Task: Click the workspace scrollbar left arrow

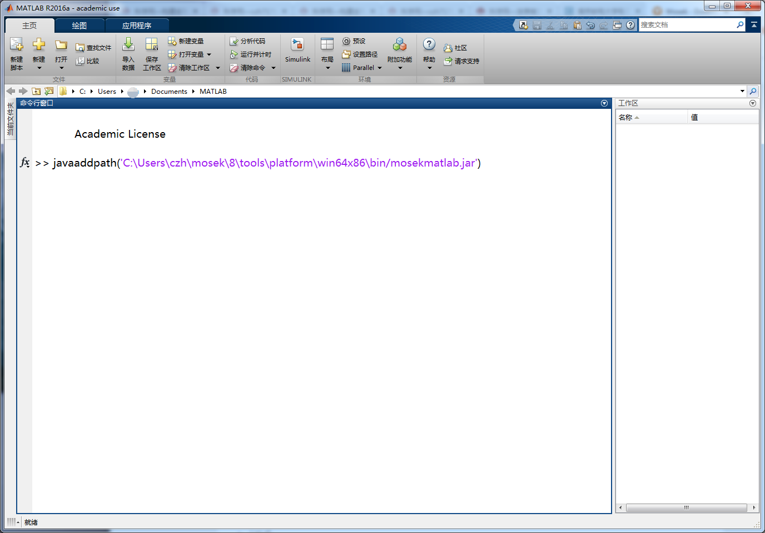Action: pos(620,507)
